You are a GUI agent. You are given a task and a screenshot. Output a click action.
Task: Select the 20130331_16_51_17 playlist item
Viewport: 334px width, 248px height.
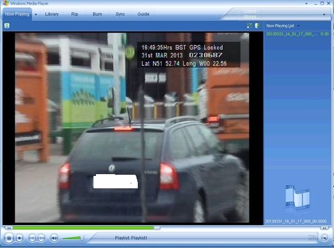297,34
